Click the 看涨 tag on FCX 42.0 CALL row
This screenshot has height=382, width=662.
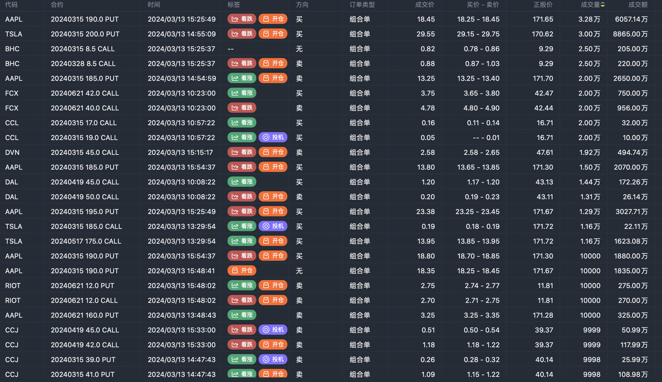(242, 93)
